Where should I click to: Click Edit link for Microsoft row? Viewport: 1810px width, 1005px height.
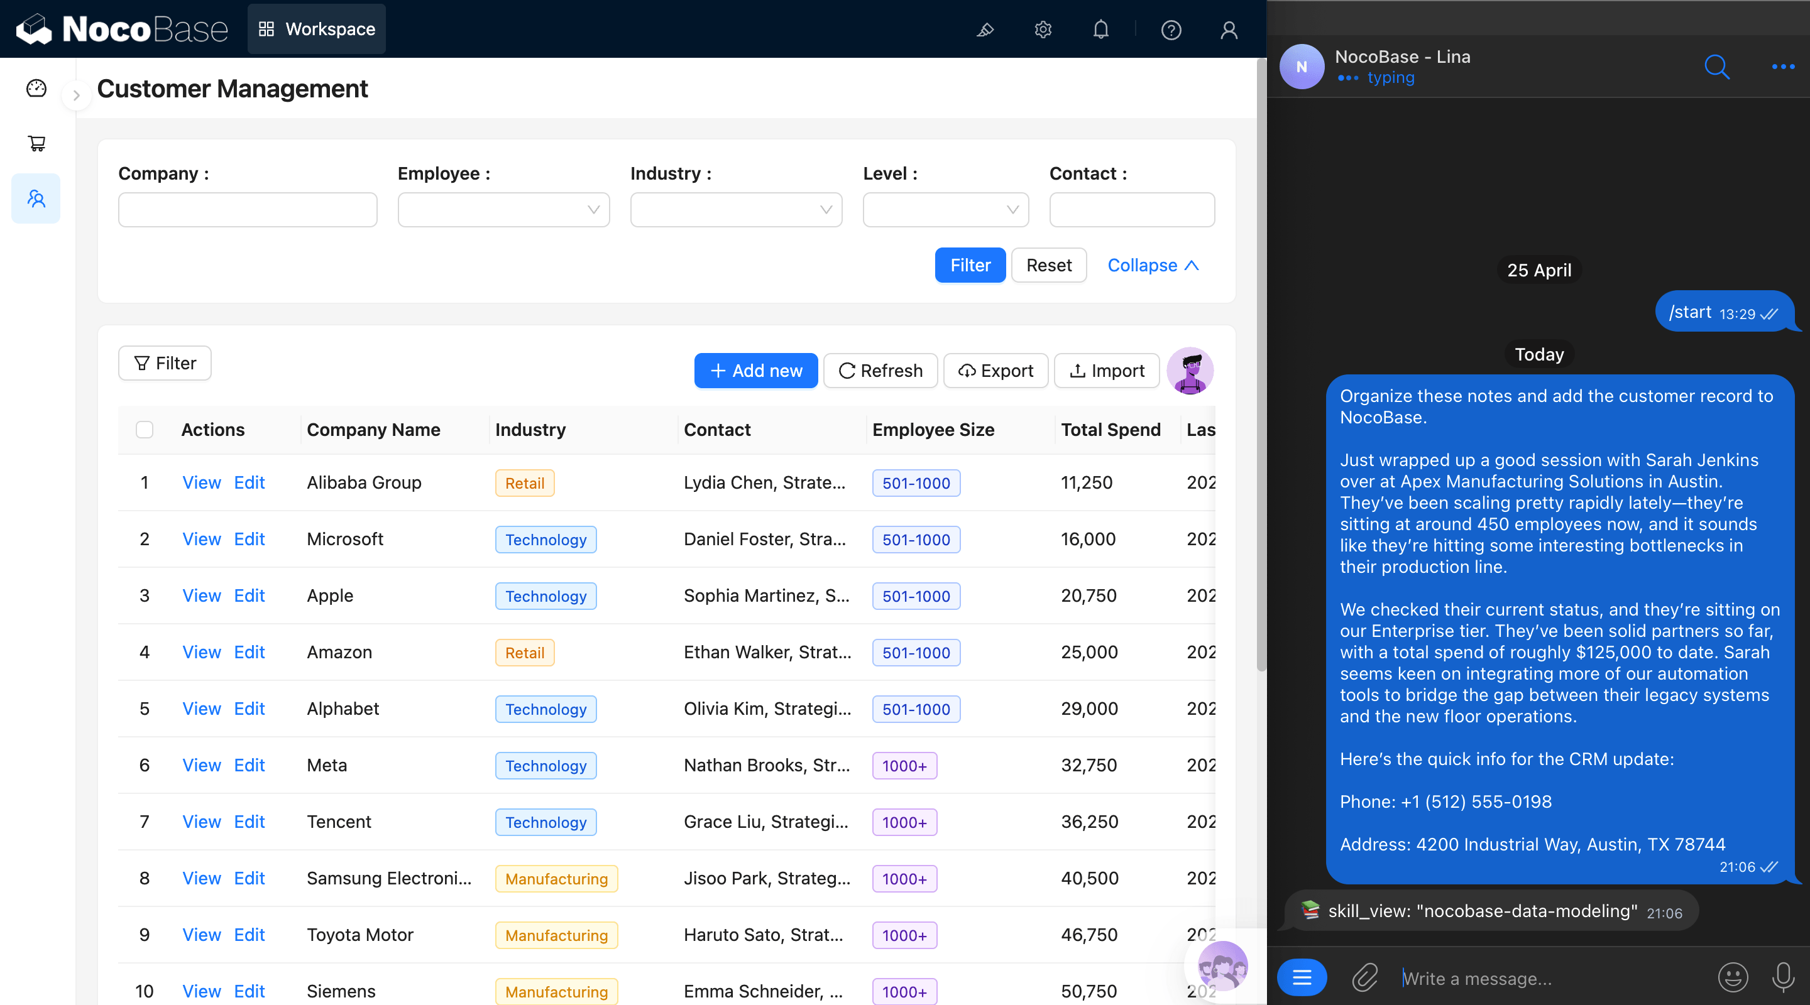[x=249, y=539]
